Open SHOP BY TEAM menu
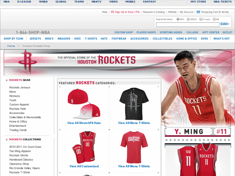The width and height of the screenshot is (235, 176). (x=13, y=39)
